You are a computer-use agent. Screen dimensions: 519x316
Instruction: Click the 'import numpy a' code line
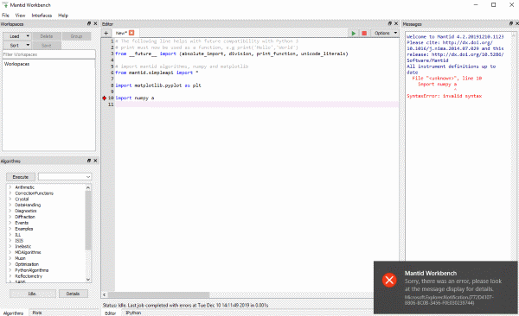tap(134, 98)
